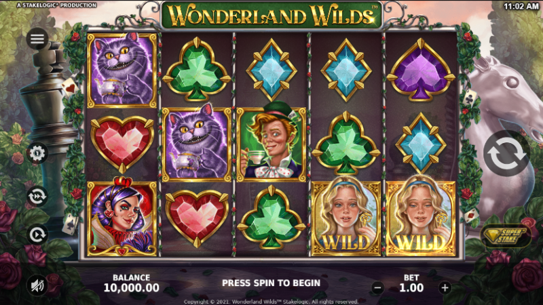Click the Press Spin To Begin message

[271, 283]
